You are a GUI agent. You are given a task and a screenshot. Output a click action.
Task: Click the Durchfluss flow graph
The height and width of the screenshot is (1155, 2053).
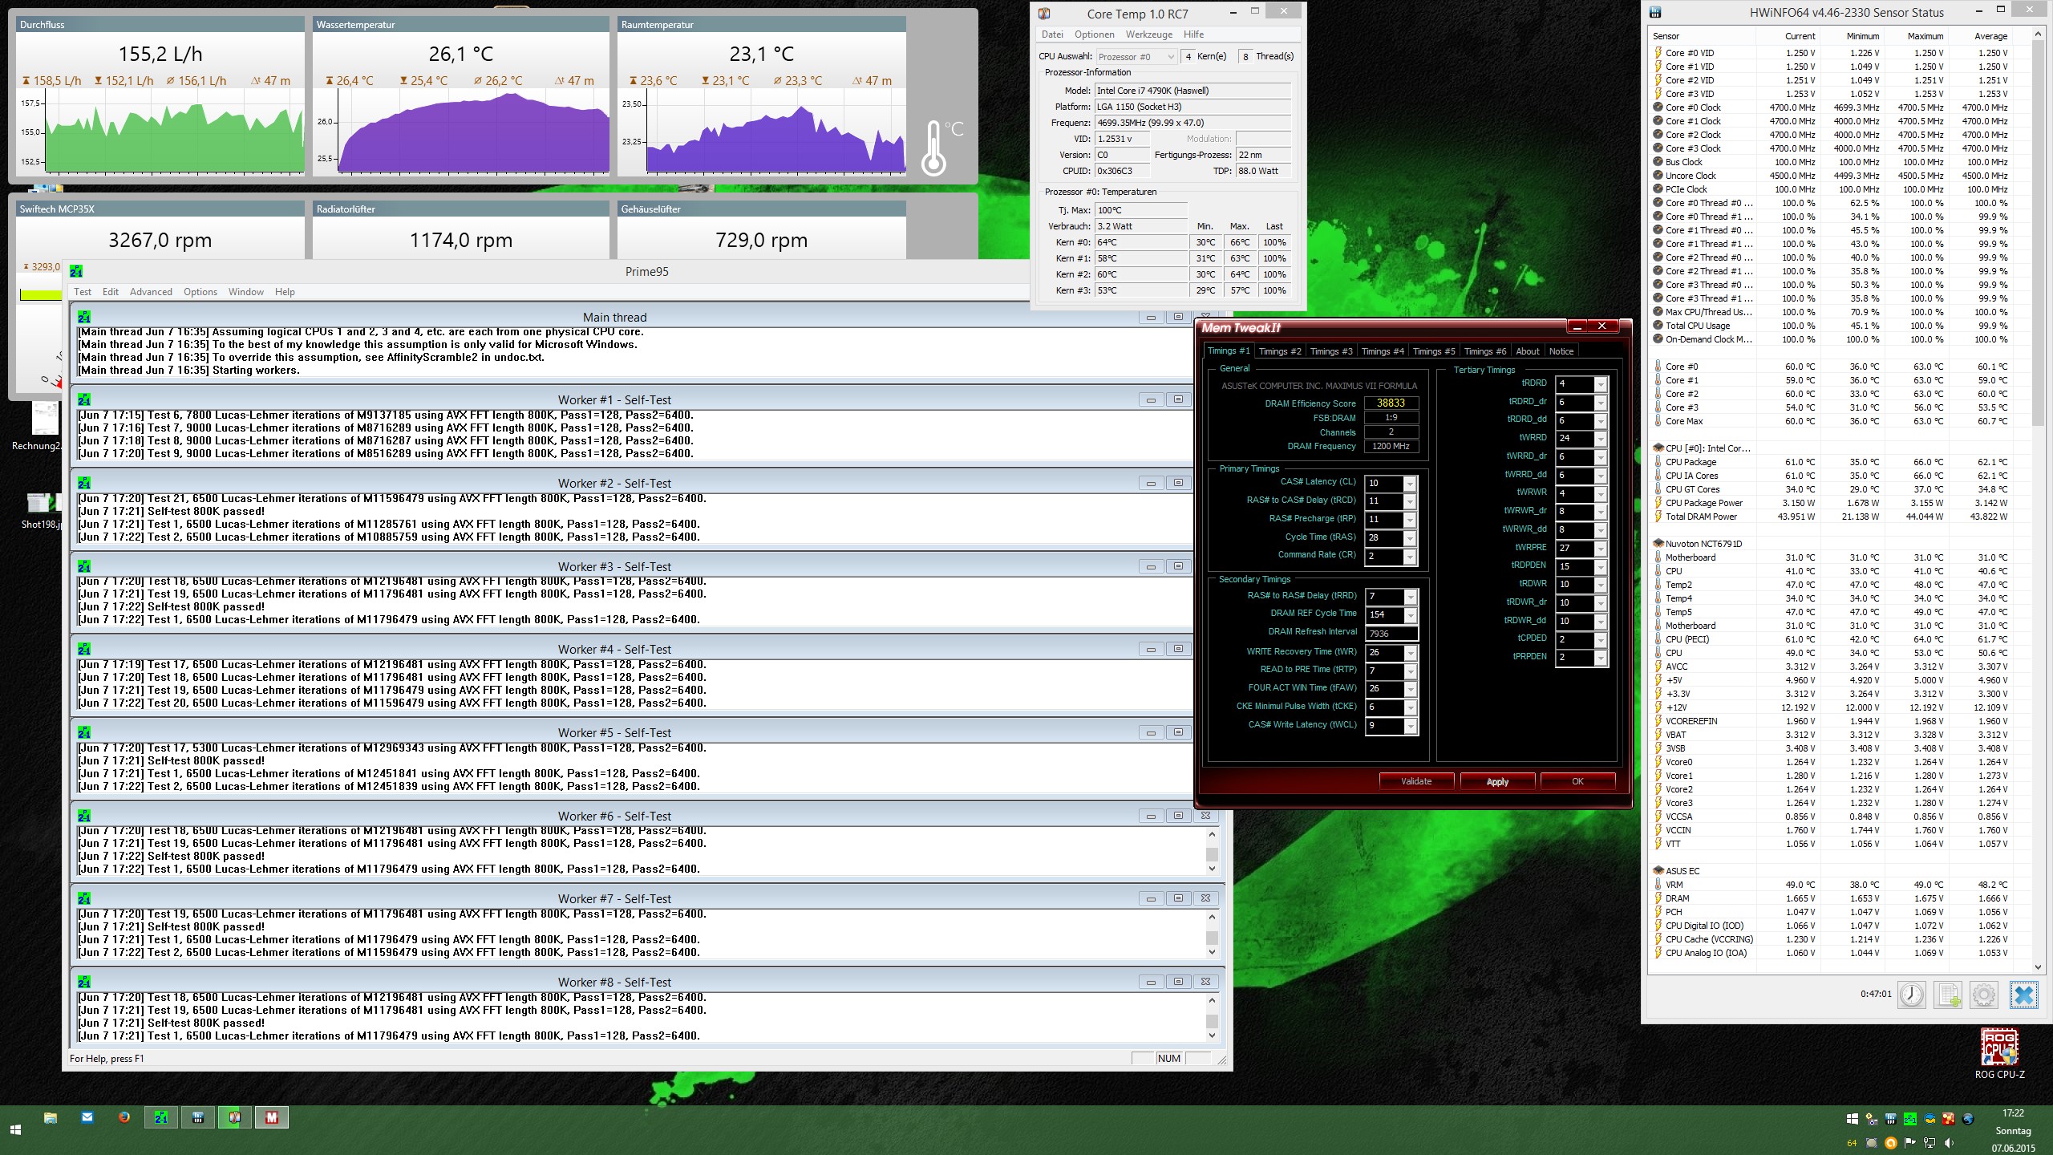pos(174,132)
